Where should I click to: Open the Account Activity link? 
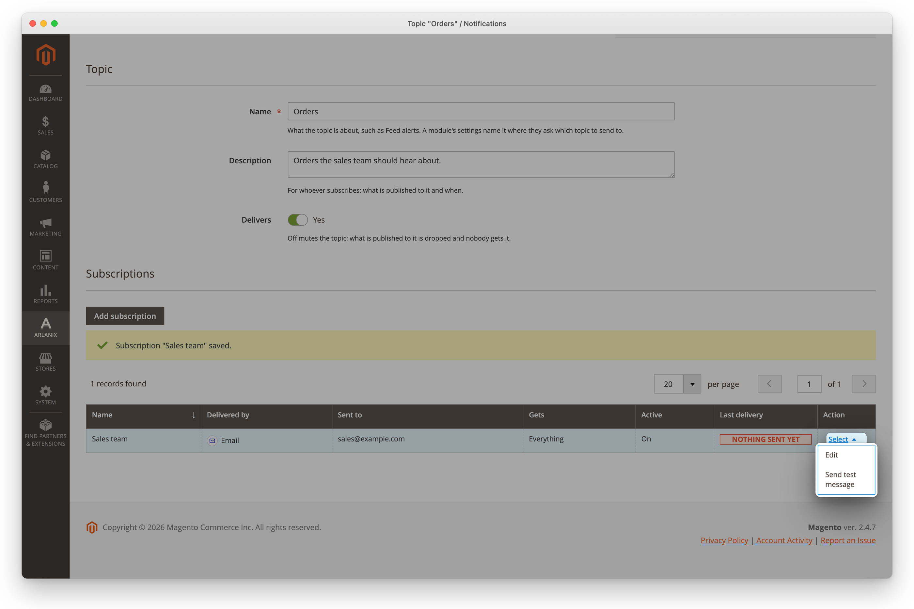(x=784, y=540)
